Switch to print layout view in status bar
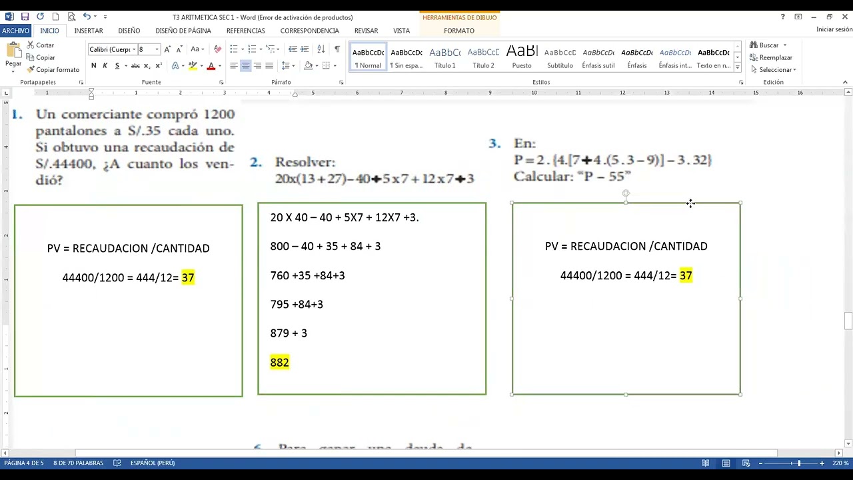This screenshot has width=853, height=480. point(726,463)
